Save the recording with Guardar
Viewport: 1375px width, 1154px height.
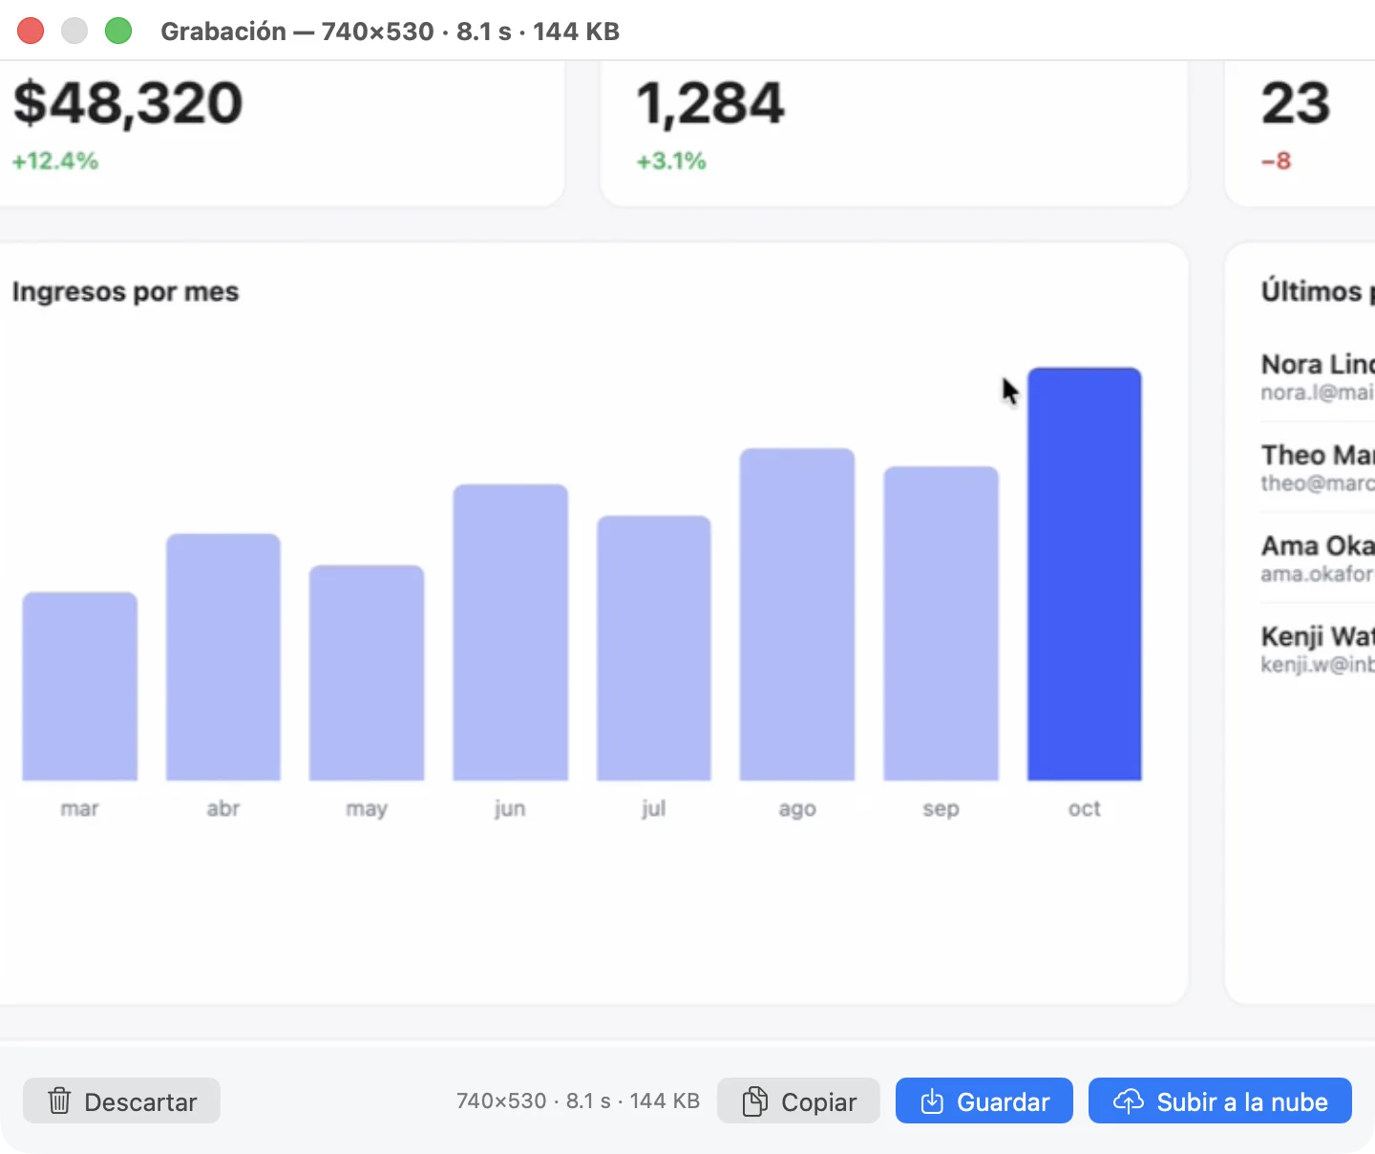984,1101
